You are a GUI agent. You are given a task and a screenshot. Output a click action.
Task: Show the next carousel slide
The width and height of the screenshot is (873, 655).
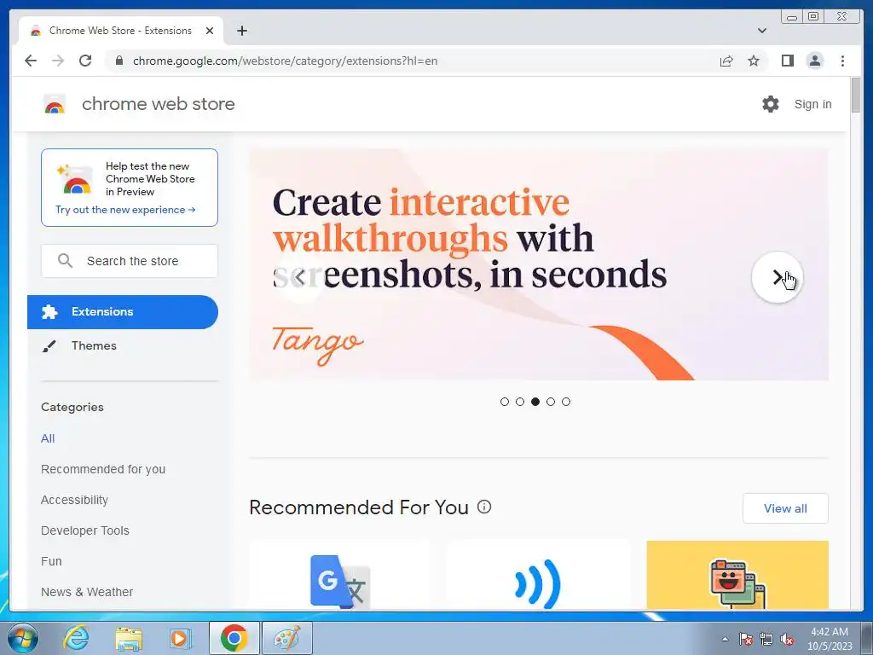click(778, 277)
